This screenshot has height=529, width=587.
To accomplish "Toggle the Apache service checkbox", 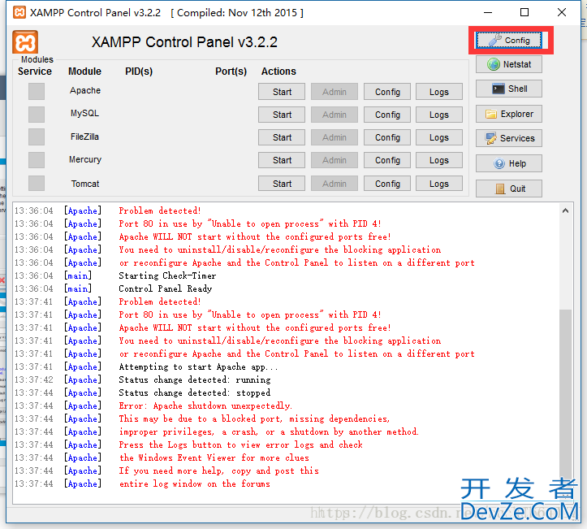I will [x=37, y=91].
